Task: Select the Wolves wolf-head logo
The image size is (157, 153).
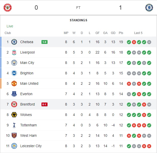Action: click(14, 115)
